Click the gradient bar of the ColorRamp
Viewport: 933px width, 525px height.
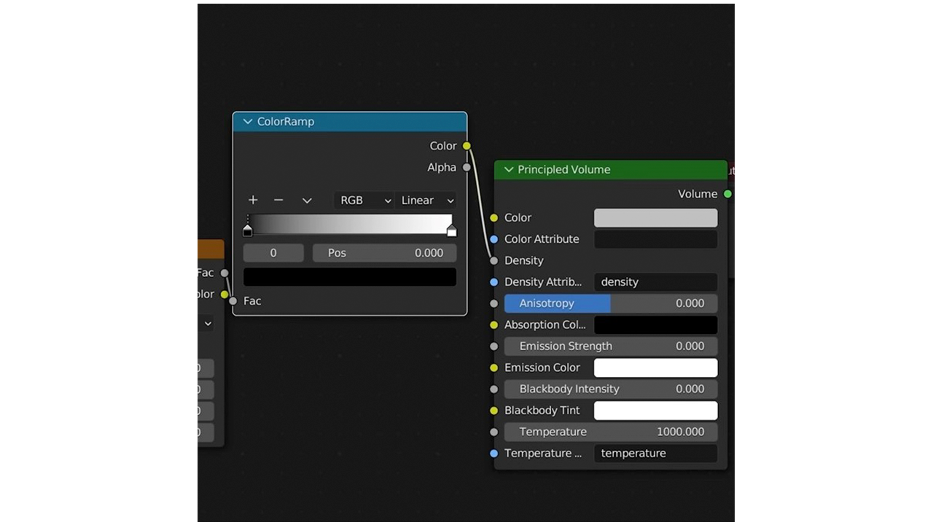coord(350,224)
